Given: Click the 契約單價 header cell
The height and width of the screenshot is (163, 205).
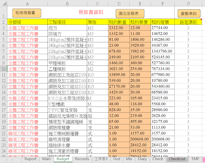Looking at the screenshot, I should coord(140,22).
